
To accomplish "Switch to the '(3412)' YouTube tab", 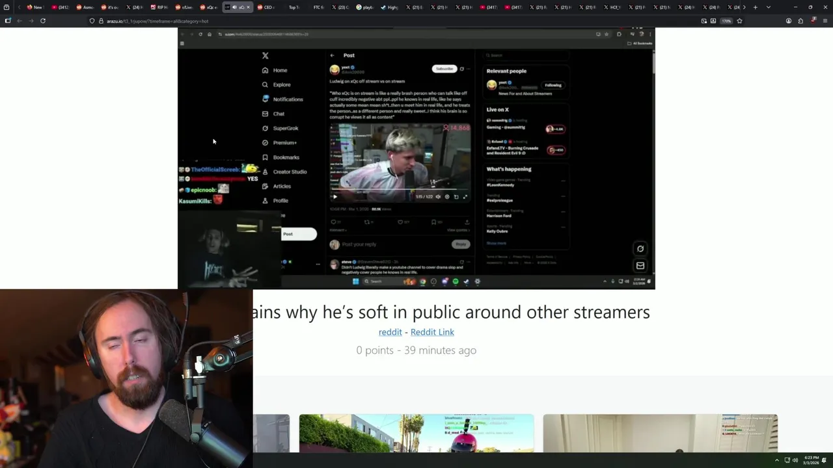I will point(59,7).
